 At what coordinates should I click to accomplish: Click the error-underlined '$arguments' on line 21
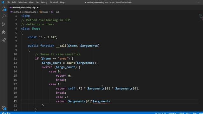[x=101, y=101]
